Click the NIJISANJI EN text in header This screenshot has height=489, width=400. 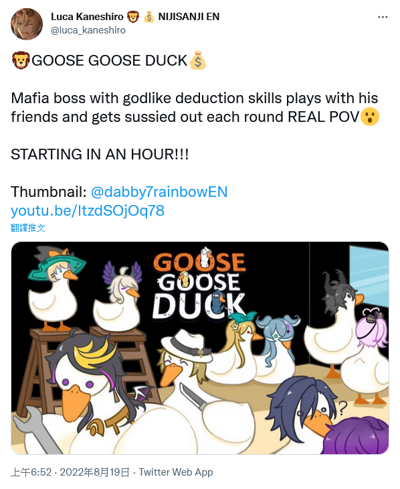pos(189,17)
